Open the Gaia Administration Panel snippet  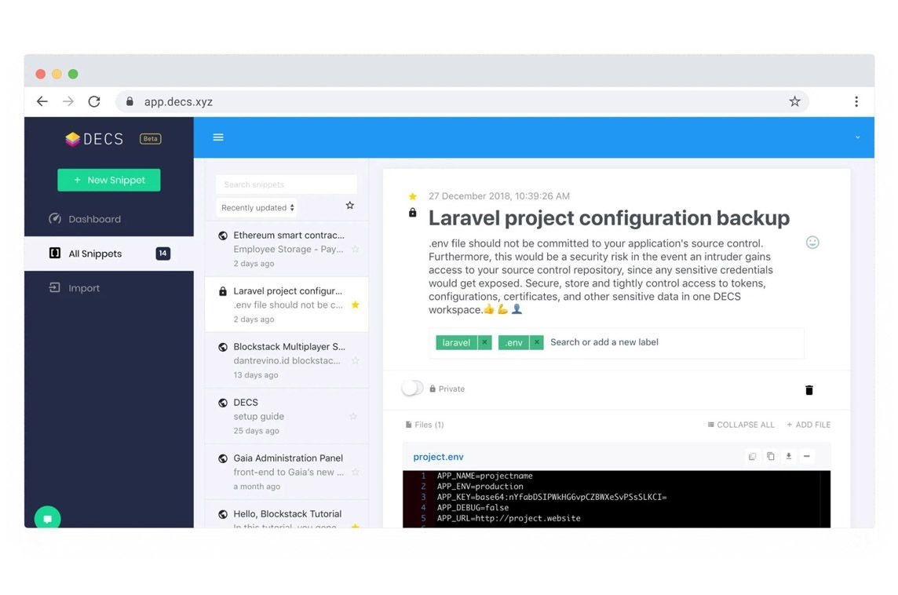pos(287,472)
